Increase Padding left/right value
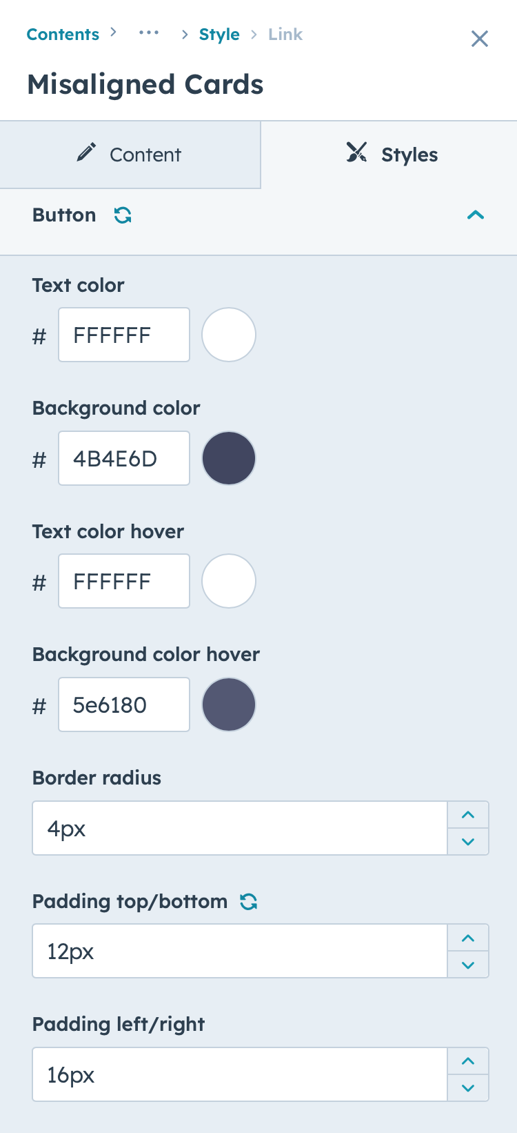 (x=468, y=1061)
